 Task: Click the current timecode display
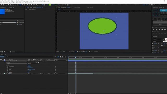click(x=2, y=56)
